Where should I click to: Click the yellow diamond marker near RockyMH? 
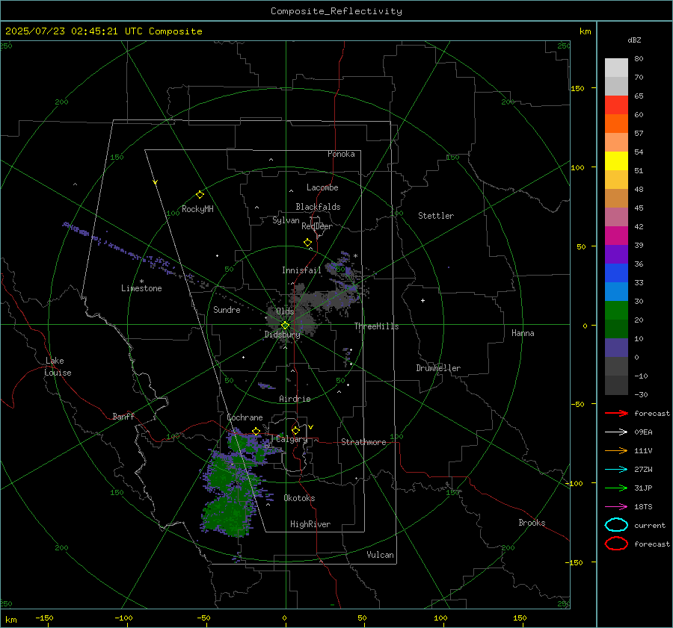point(200,195)
